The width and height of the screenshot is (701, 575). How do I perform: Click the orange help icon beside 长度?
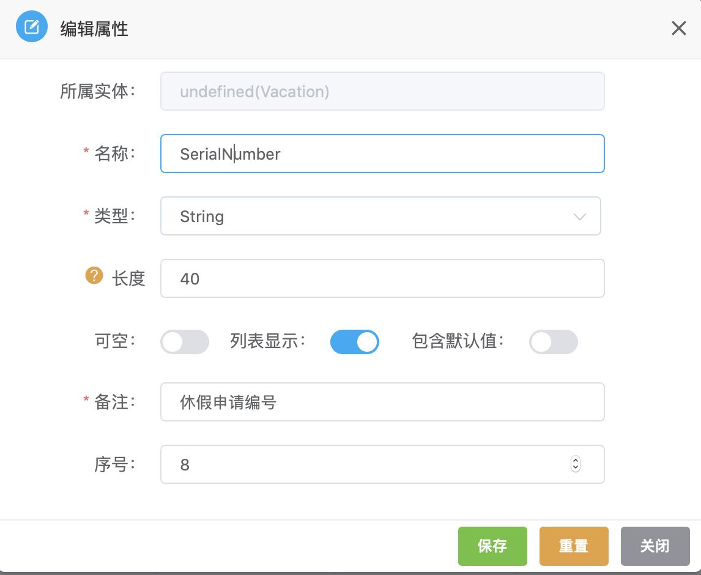point(94,276)
